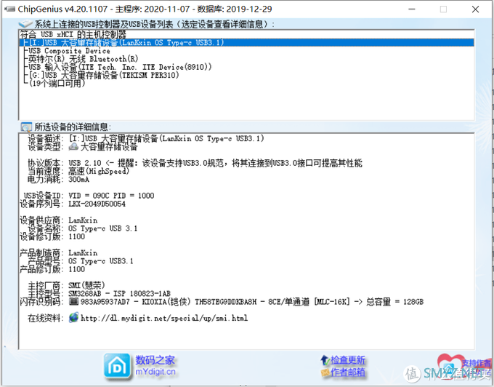Screen dimensions: 494x387
Task: Click the 产品型号 OS Type-c USB3.1 line
Action: click(x=81, y=261)
